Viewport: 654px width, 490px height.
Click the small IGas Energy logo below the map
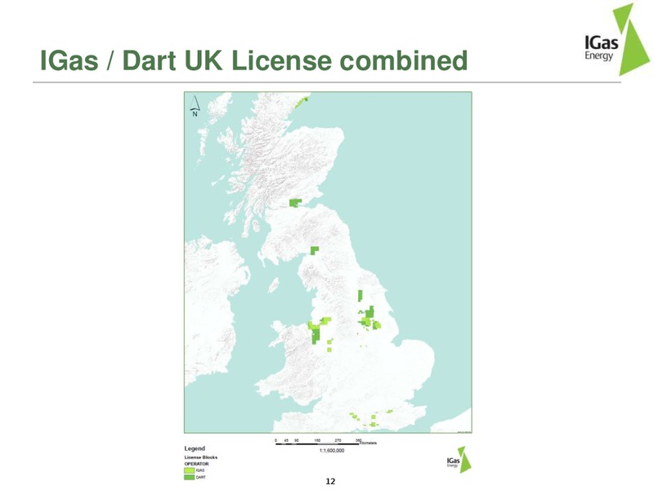tap(459, 460)
